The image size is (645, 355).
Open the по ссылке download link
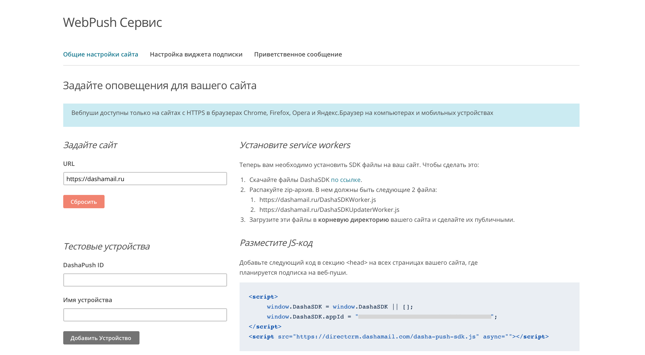pos(346,180)
